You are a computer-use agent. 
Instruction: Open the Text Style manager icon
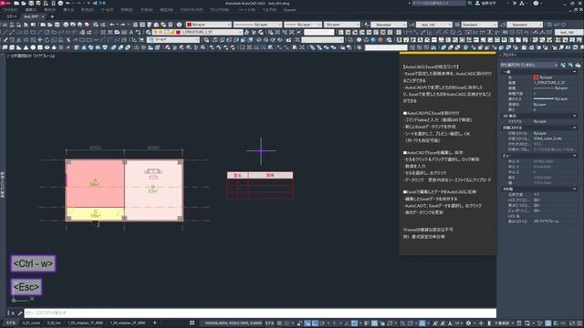coord(367,25)
